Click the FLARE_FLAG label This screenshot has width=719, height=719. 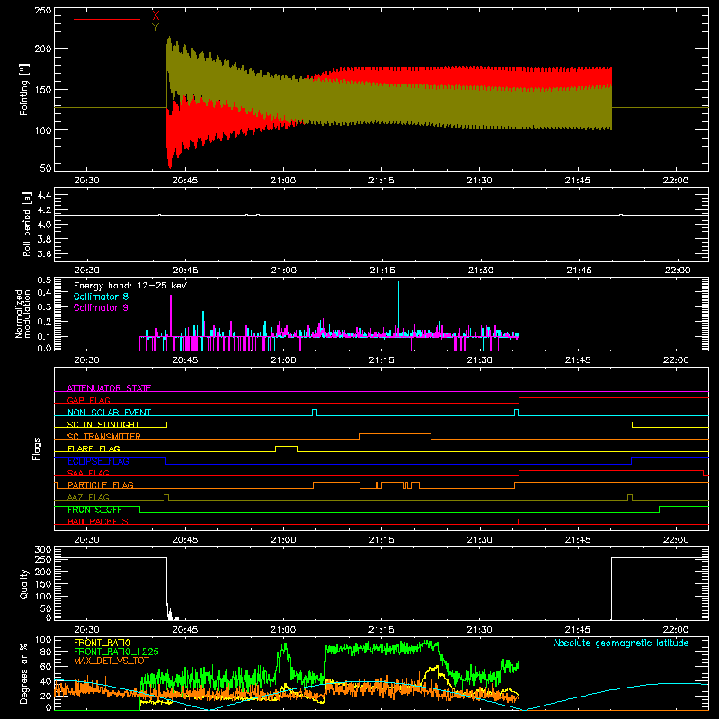click(x=93, y=448)
